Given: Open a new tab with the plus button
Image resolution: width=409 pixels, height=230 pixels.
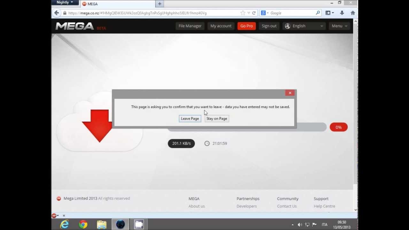Looking at the screenshot, I should (x=159, y=4).
